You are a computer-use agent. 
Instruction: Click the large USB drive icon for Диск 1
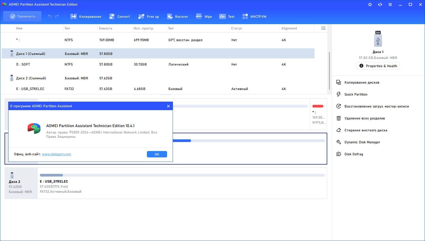[378, 39]
